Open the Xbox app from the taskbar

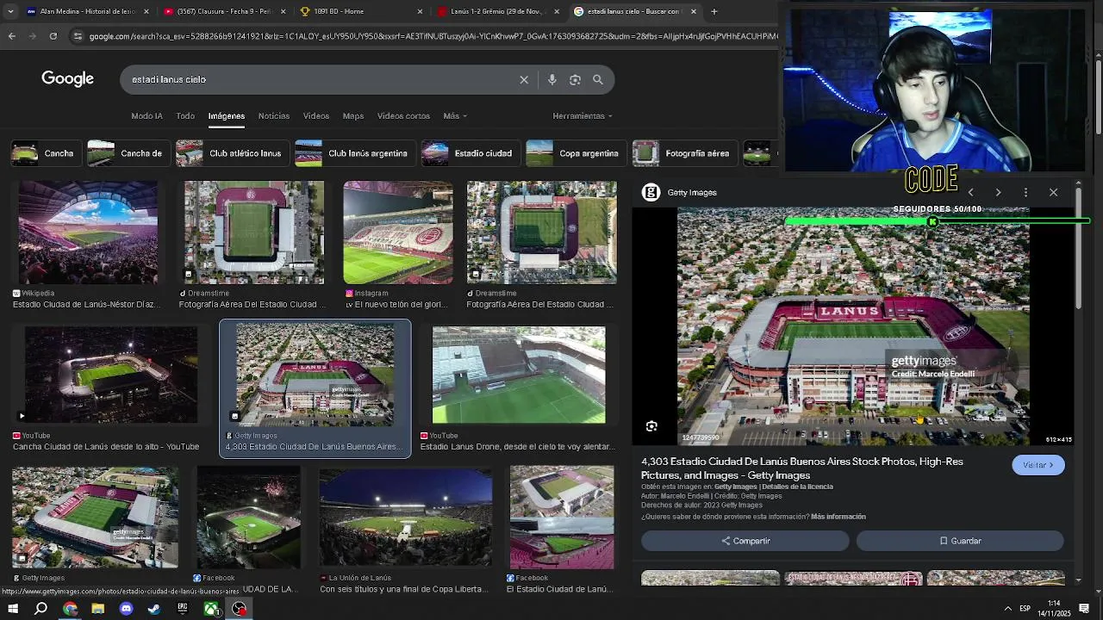(211, 609)
